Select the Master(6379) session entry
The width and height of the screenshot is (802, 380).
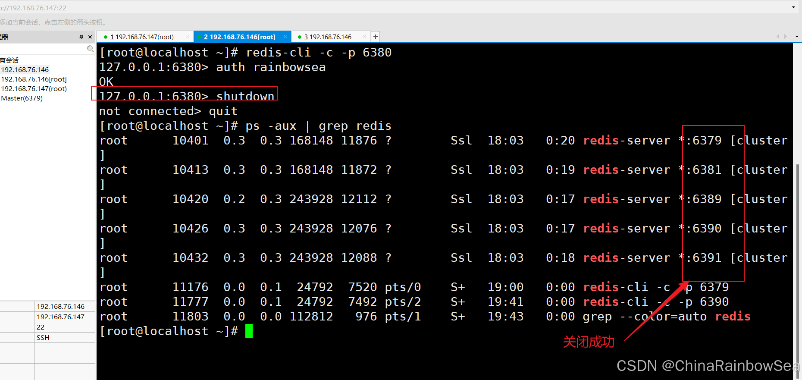pos(22,98)
